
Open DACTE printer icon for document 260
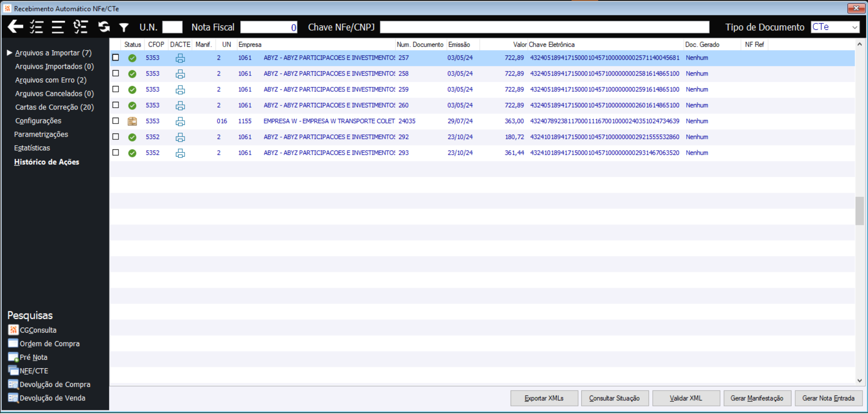[180, 105]
